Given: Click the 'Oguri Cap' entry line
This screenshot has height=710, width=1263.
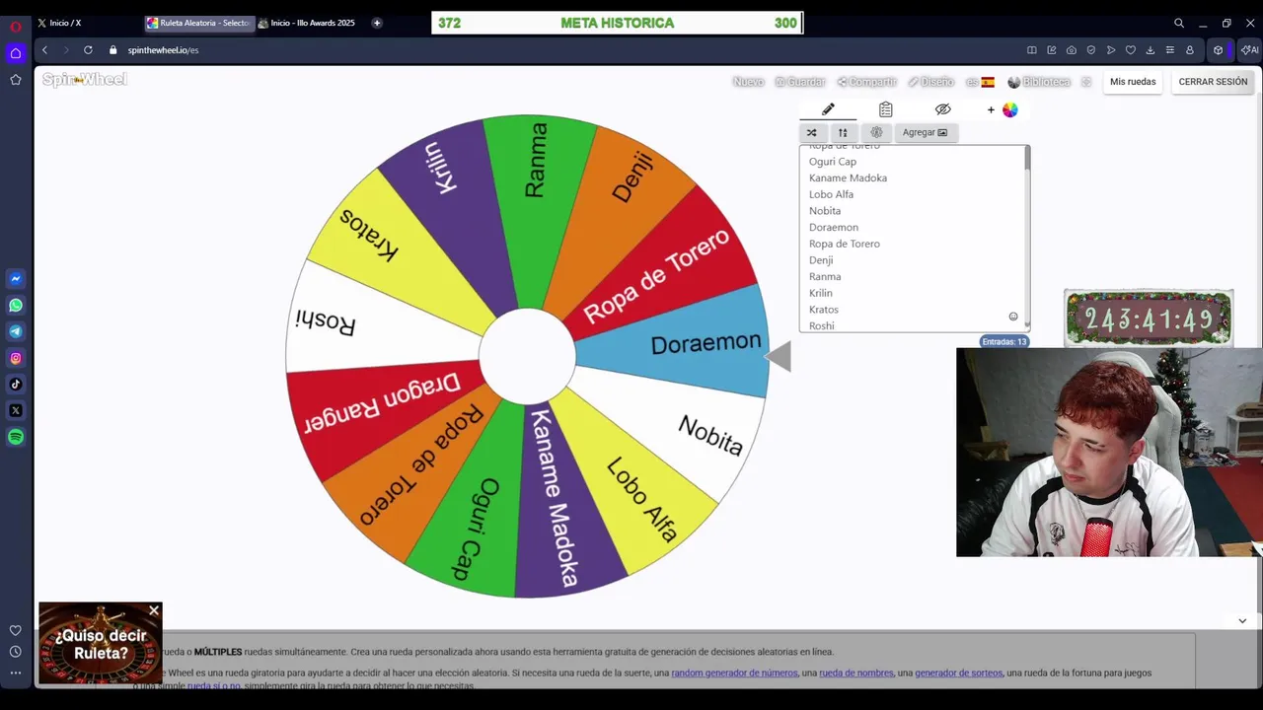Looking at the screenshot, I should click(833, 162).
